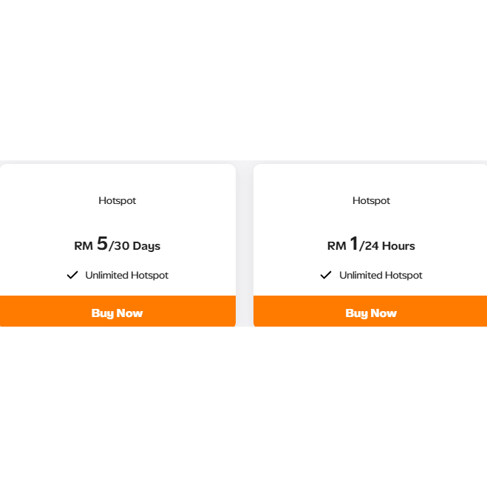Select the Hotspot heading above RM 1 price
The image size is (487, 487).
(371, 200)
